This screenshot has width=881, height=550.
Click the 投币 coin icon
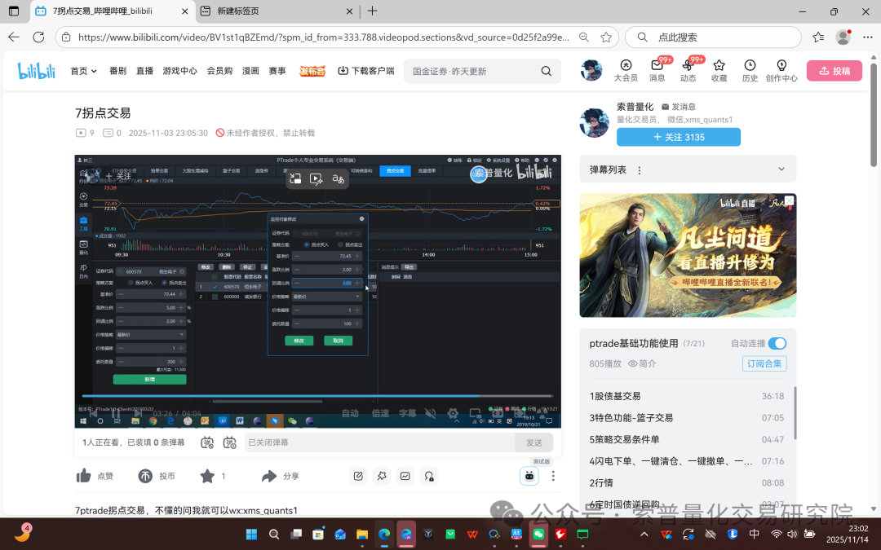click(x=145, y=475)
